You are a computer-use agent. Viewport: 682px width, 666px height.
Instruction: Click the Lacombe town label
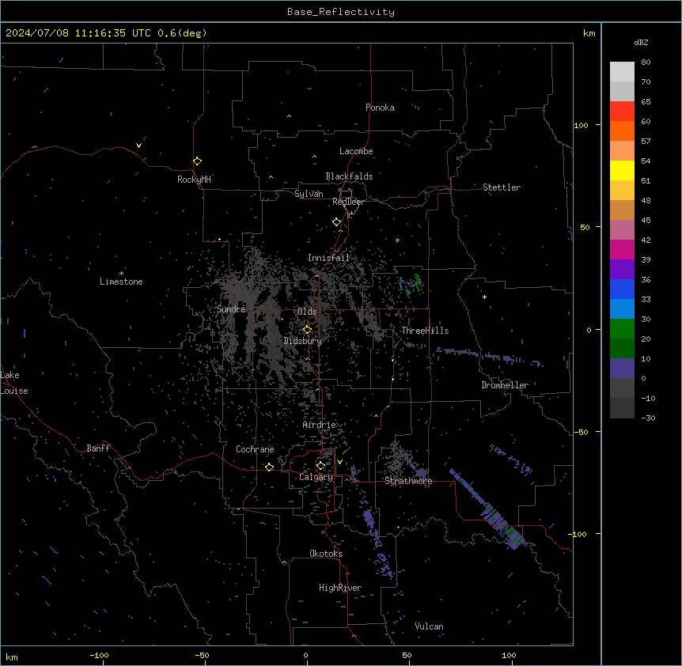[356, 151]
